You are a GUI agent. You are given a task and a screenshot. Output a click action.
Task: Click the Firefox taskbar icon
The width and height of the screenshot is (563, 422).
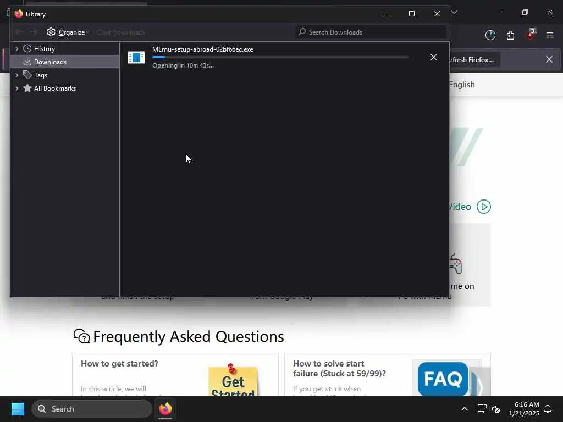(x=165, y=409)
